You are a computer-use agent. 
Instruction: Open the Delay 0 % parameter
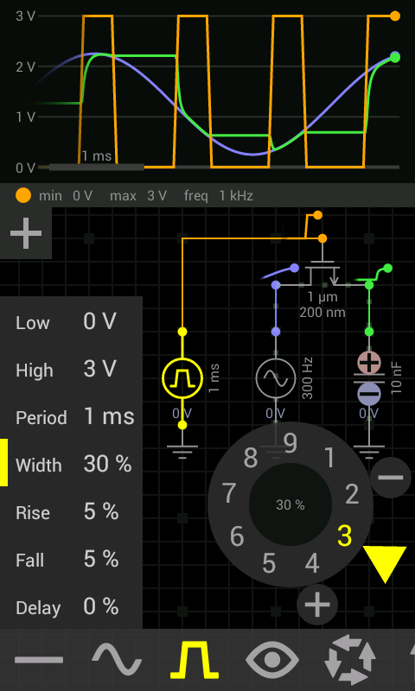71,607
